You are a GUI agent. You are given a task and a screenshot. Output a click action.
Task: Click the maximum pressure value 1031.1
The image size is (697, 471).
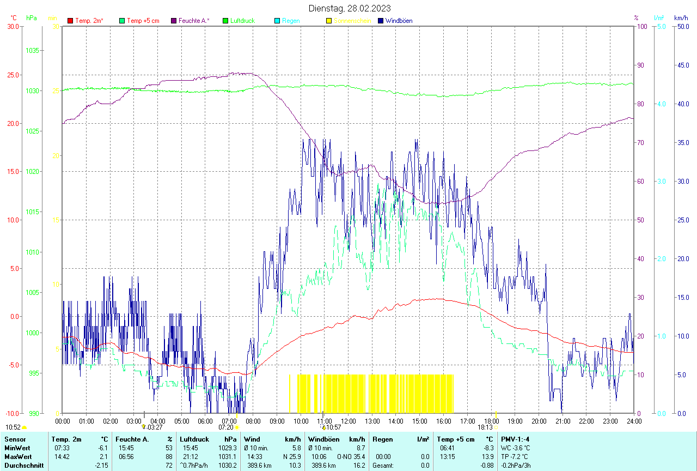click(x=227, y=456)
